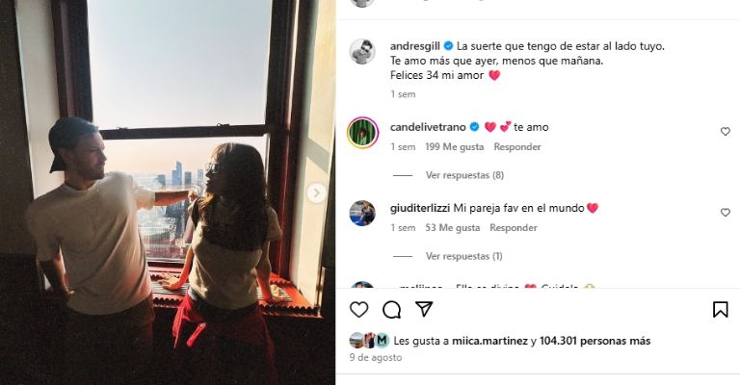View 199 Me gusta on comment
The height and width of the screenshot is (385, 740).
click(455, 147)
